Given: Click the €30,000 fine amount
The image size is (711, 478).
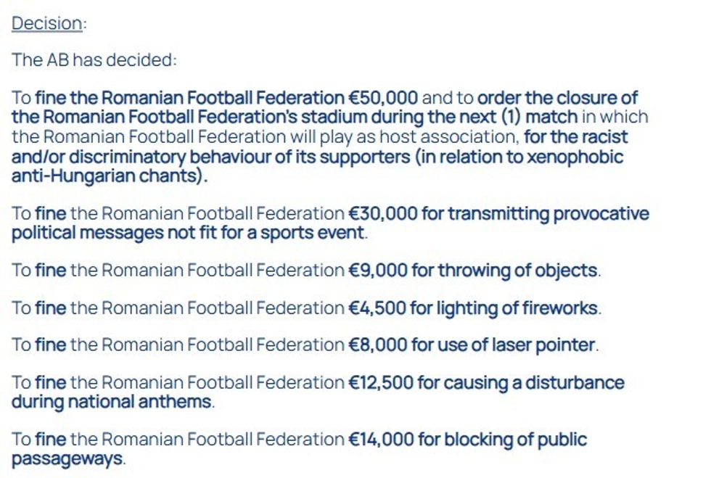Looking at the screenshot, I should click(x=383, y=214).
